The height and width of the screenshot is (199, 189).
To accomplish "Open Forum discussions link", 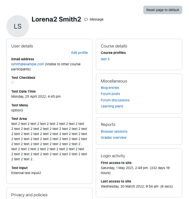I will coord(115,100).
